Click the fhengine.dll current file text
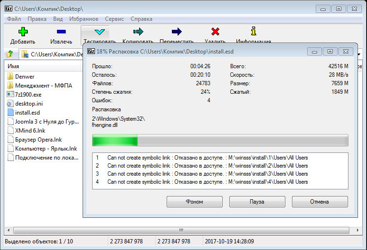This screenshot has width=367, height=250. tap(104, 125)
